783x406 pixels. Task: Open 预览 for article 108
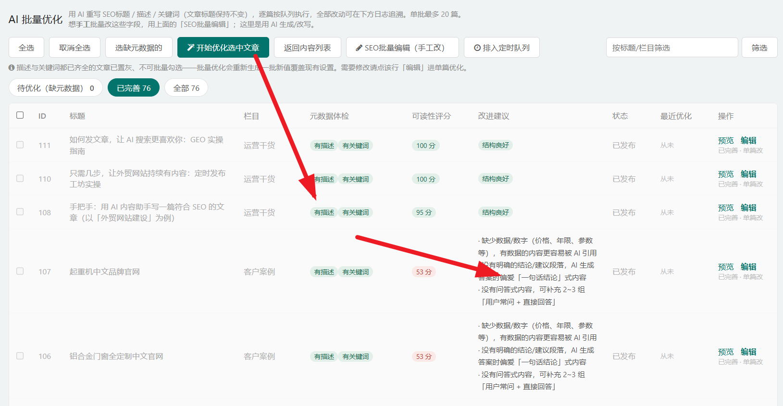click(x=726, y=208)
